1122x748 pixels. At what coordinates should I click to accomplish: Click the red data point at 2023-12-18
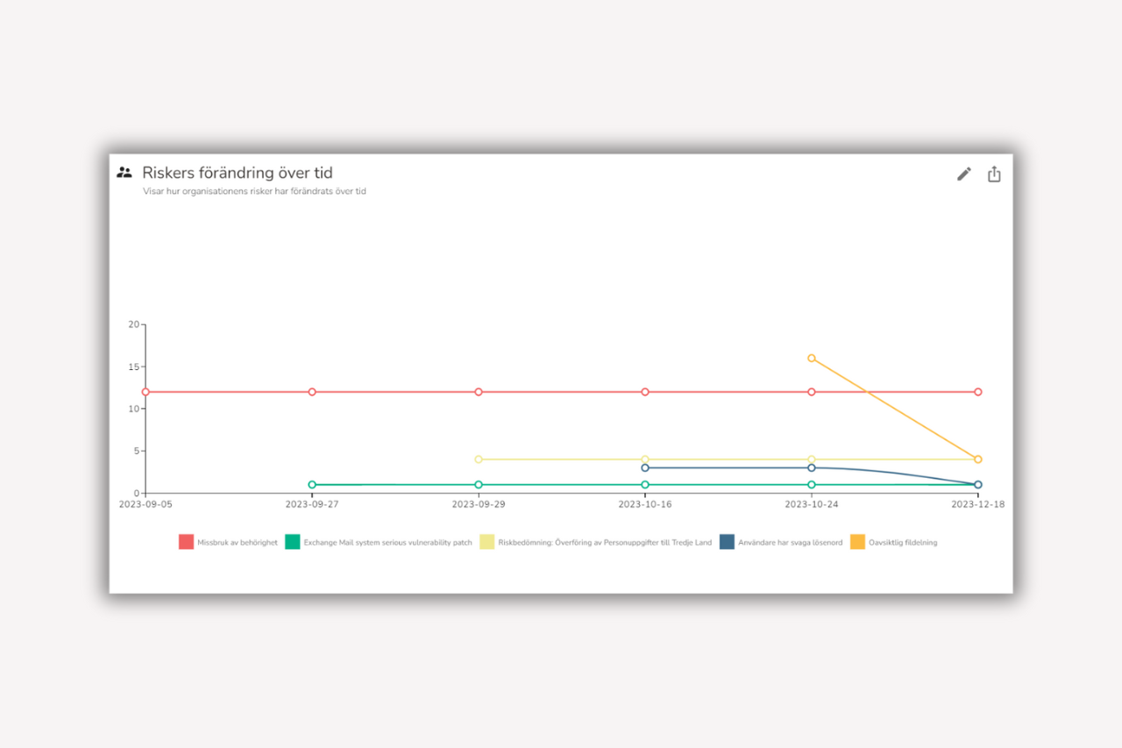tap(978, 392)
